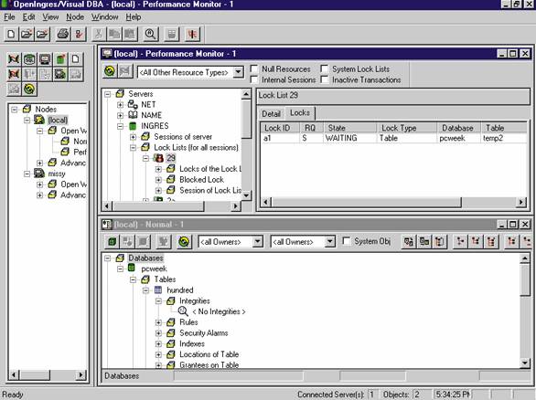Click the Nodes panel horizontal scrollbar thumb
536x400 pixels.
(x=35, y=375)
